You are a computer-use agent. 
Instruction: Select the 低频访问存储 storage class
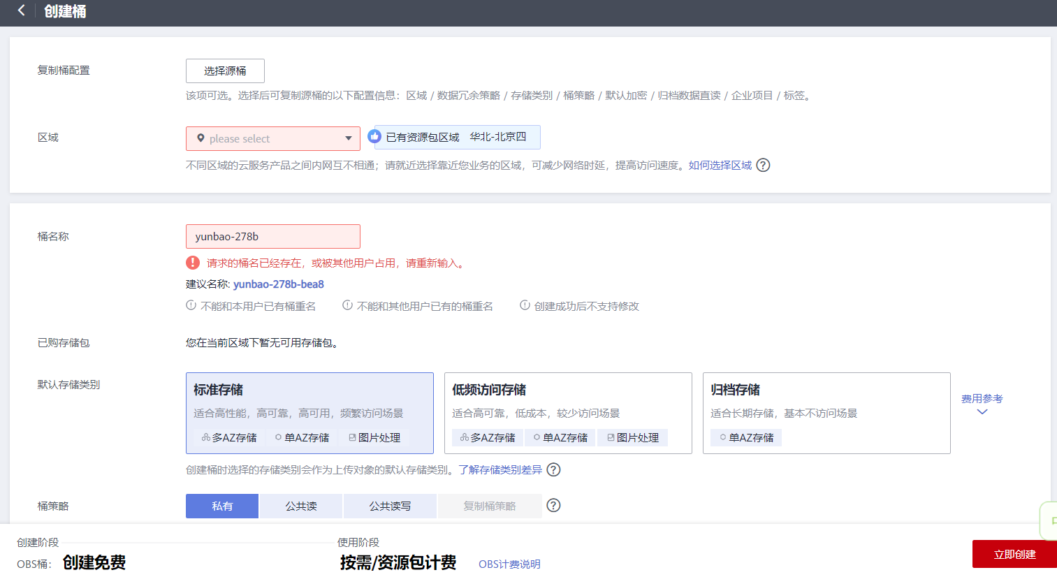point(567,413)
